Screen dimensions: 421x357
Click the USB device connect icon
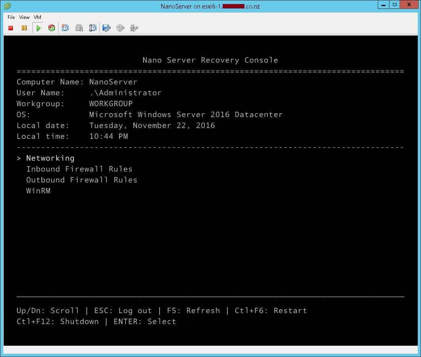(134, 28)
